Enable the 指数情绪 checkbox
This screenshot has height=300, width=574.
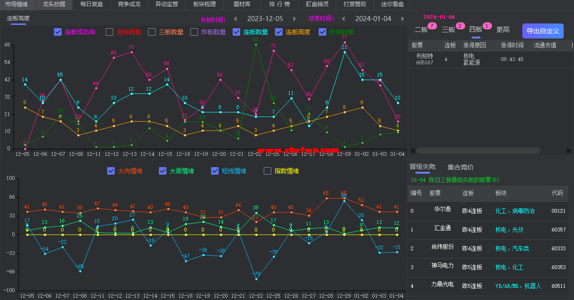click(267, 171)
